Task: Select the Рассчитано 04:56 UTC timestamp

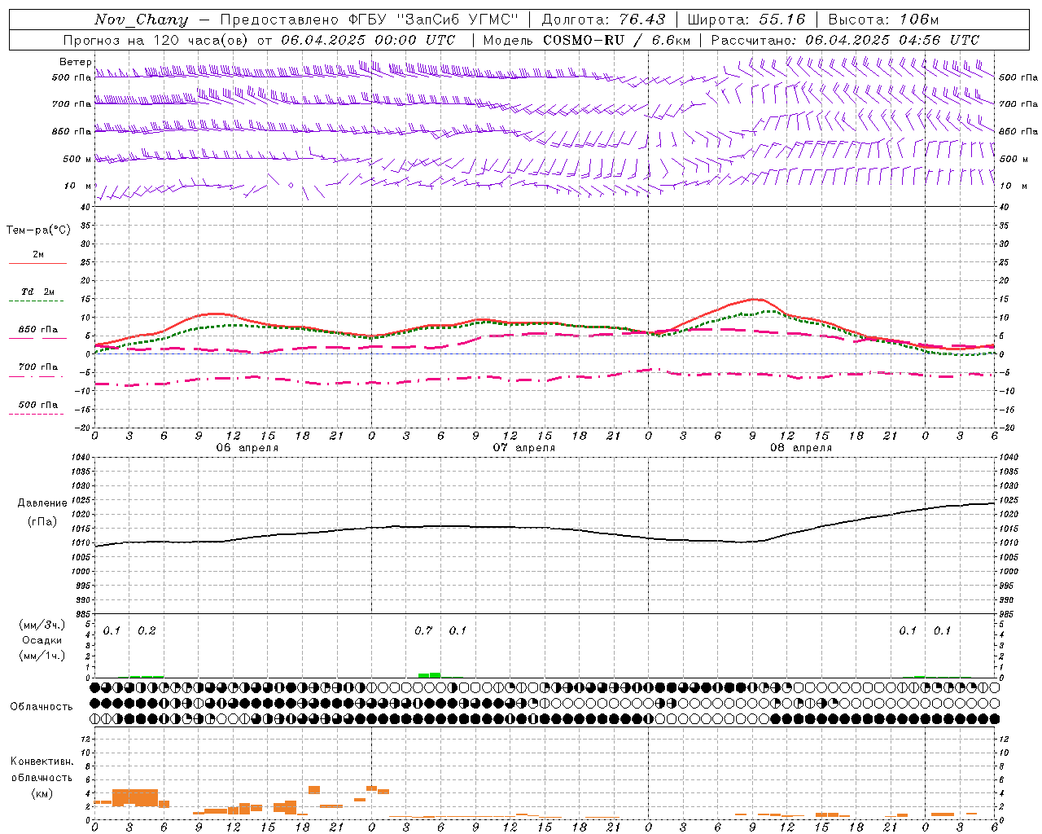Action: coord(845,40)
